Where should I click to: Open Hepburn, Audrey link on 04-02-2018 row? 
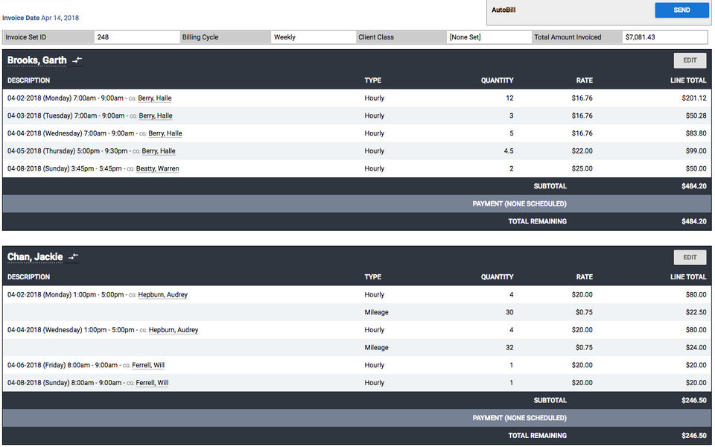click(163, 295)
